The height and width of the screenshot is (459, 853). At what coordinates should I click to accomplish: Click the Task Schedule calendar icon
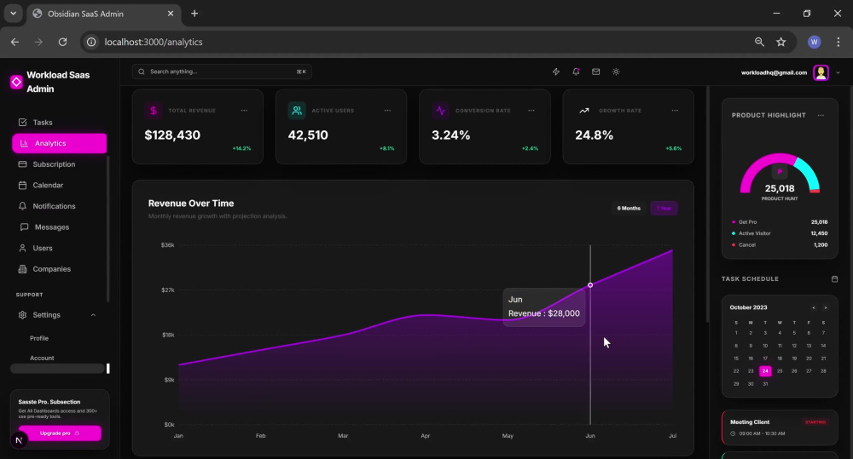point(834,278)
